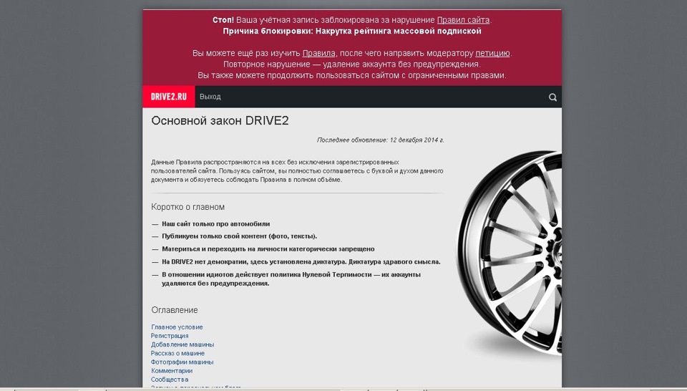The height and width of the screenshot is (391, 687).
Task: Click the line Наш сайт только про автомобили
Action: pos(215,224)
